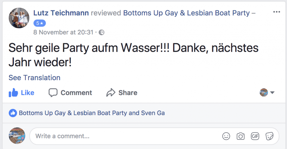Open the 8 November post timestamp

63,32
